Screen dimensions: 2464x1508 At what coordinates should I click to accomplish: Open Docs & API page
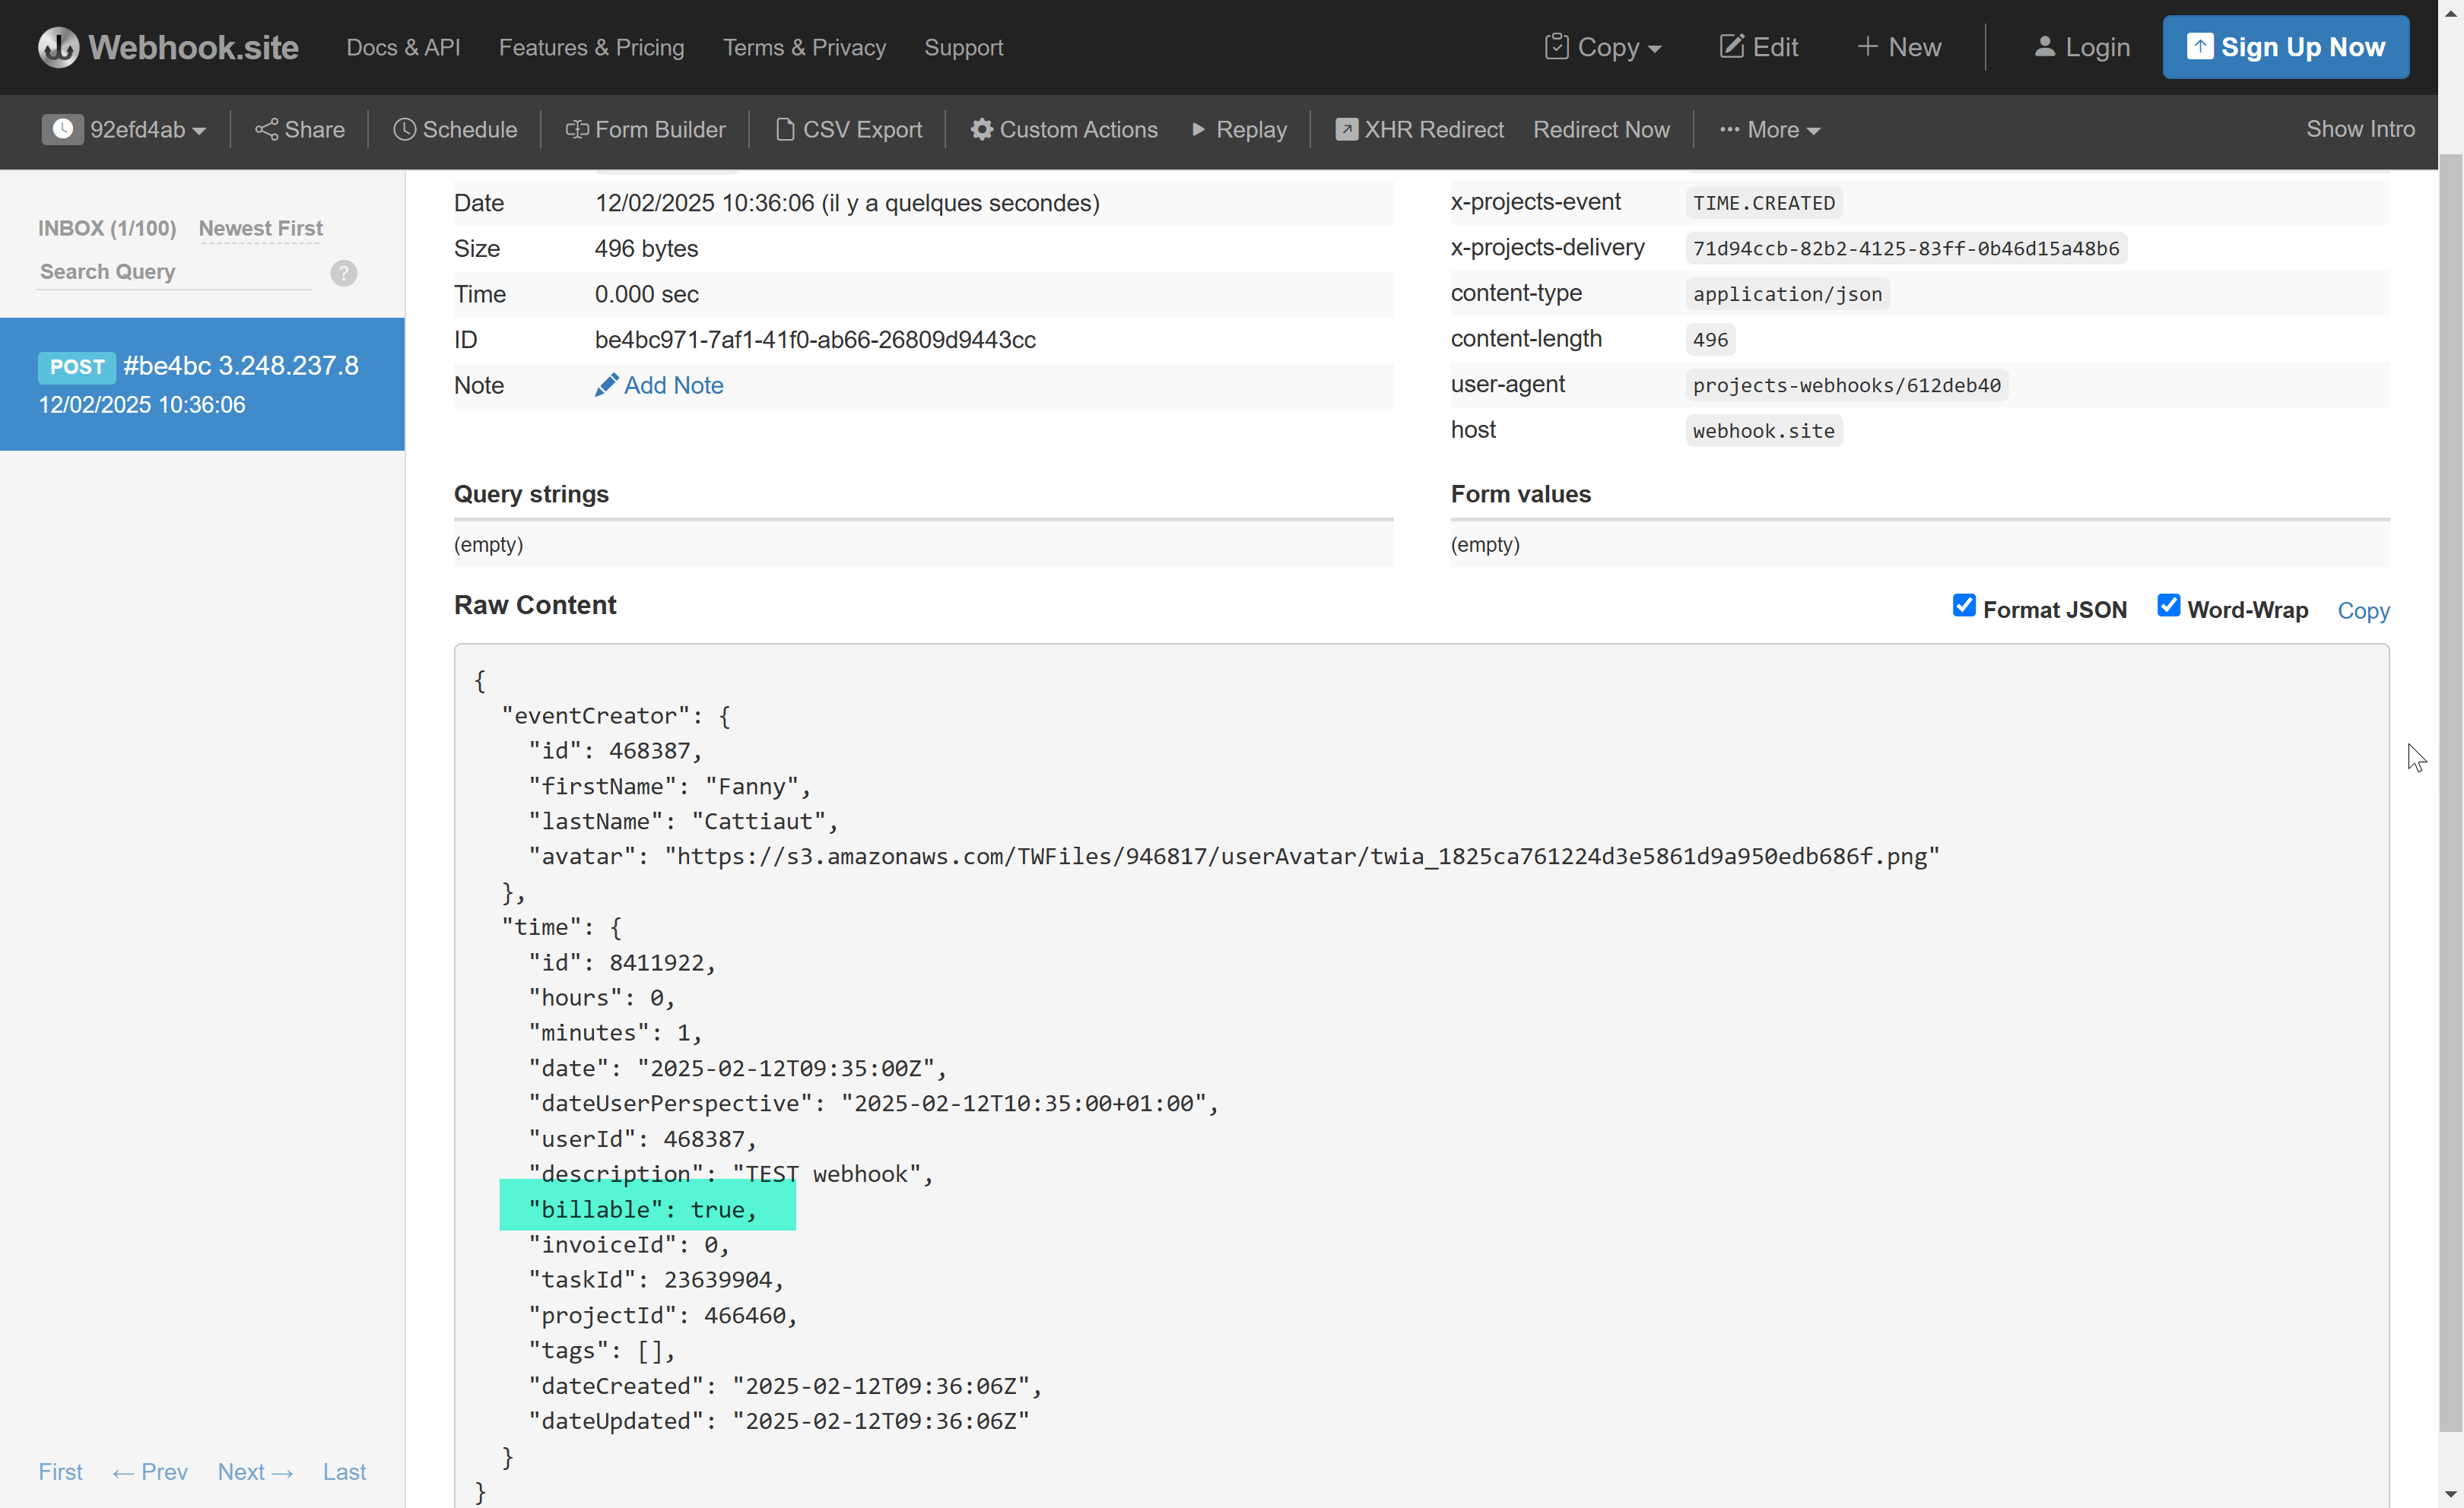point(403,47)
